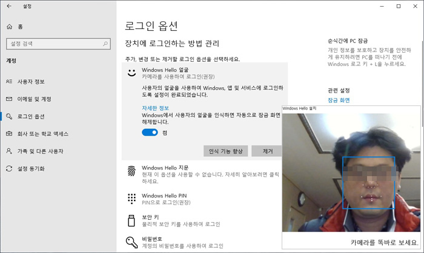424x253 pixels.
Task: Click the 홈 label in the sidebar
Action: (21, 27)
